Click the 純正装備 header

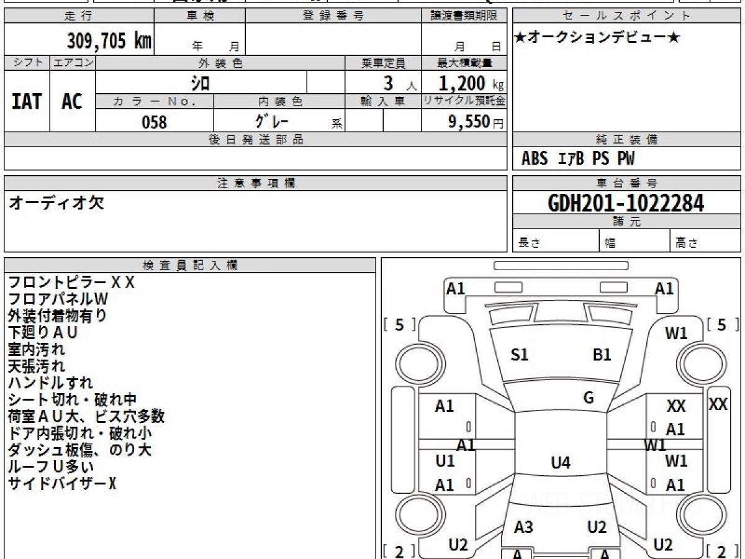point(627,140)
